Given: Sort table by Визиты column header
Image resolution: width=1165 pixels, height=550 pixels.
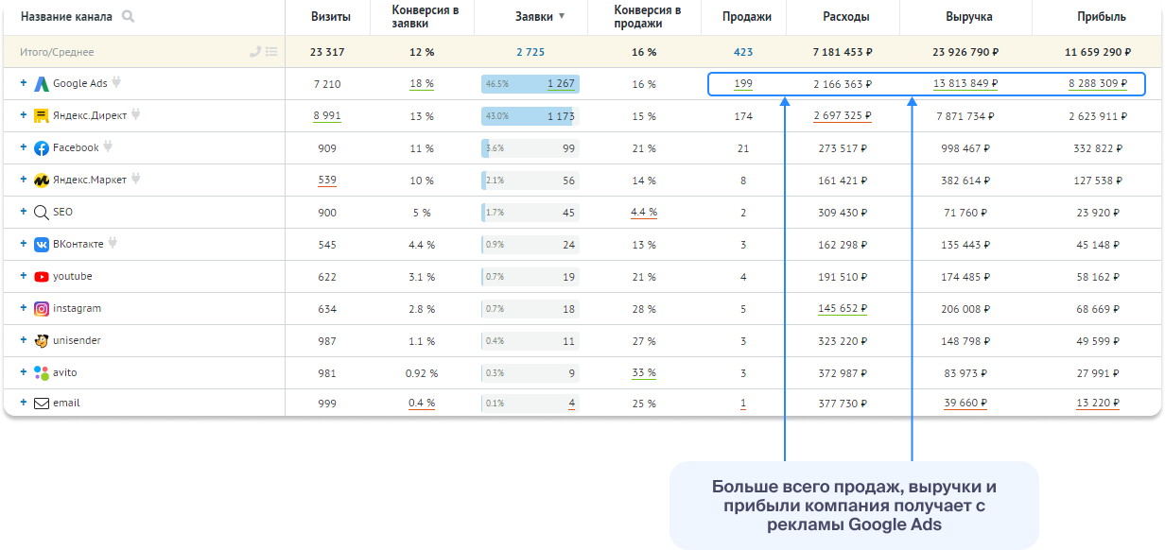Looking at the screenshot, I should 331,17.
